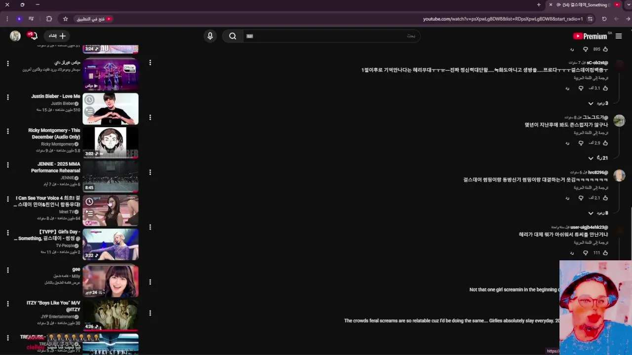Watch later icon on Justin Bieber thumbnail
Screen dimensions: 632x355
(89, 100)
